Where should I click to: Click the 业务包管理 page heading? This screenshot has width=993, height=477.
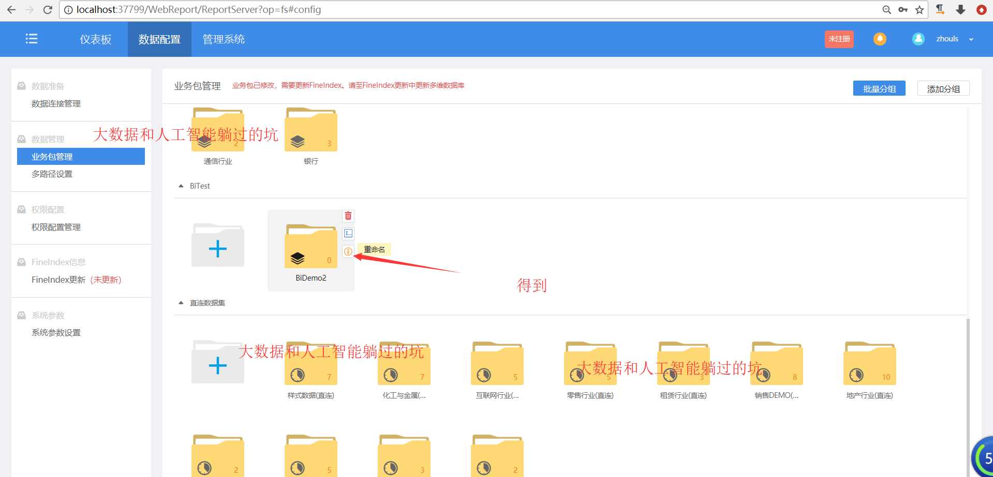coord(197,86)
